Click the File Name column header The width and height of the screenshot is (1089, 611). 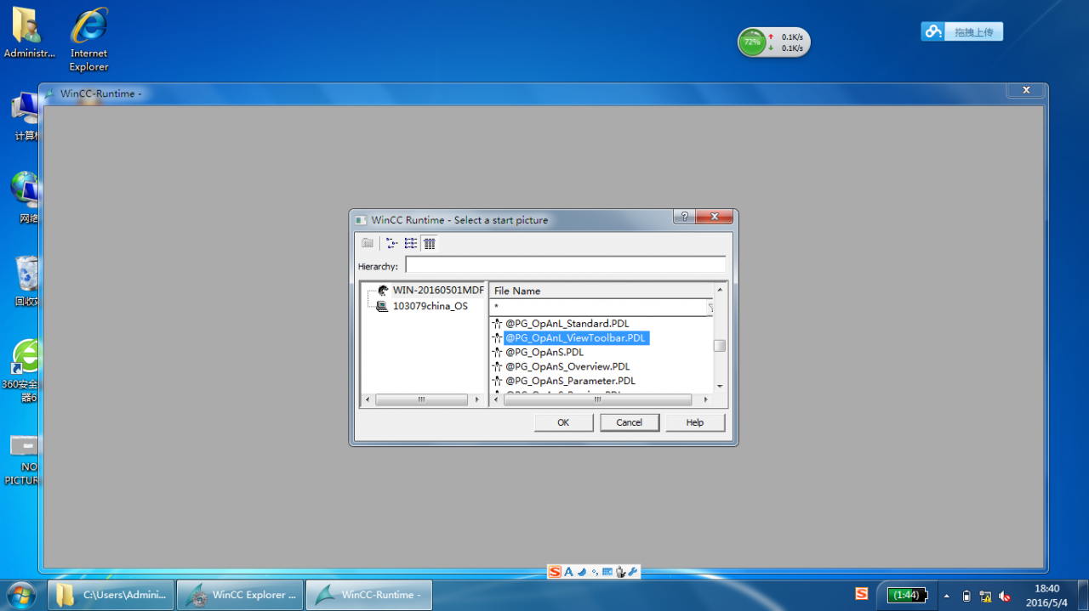coord(602,291)
